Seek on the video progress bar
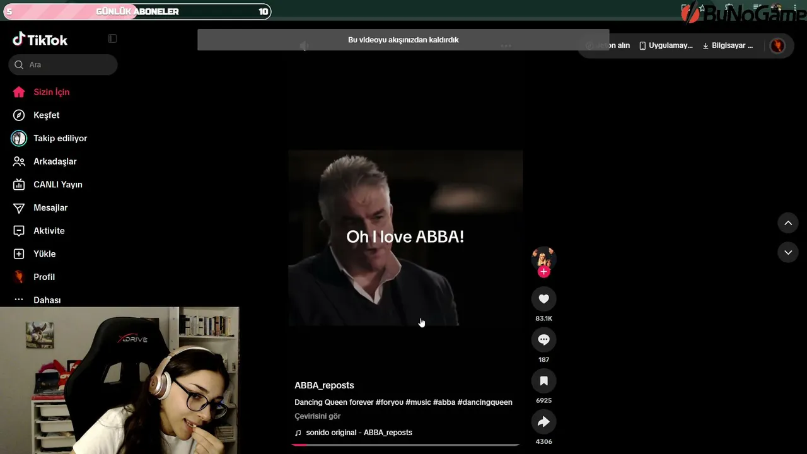The height and width of the screenshot is (454, 807). point(405,445)
